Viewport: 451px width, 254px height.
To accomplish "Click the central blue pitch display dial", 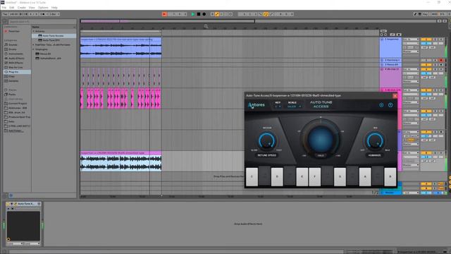I will [321, 139].
